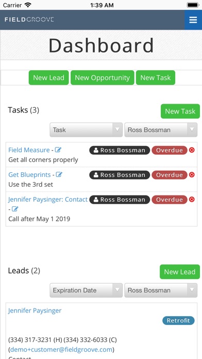This screenshot has width=202, height=359.
Task: Edit the Jennifer Paysinger Contact task
Action: (x=15, y=209)
